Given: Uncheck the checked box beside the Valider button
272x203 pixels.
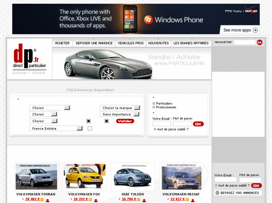Looking at the screenshot, I should tap(107, 121).
